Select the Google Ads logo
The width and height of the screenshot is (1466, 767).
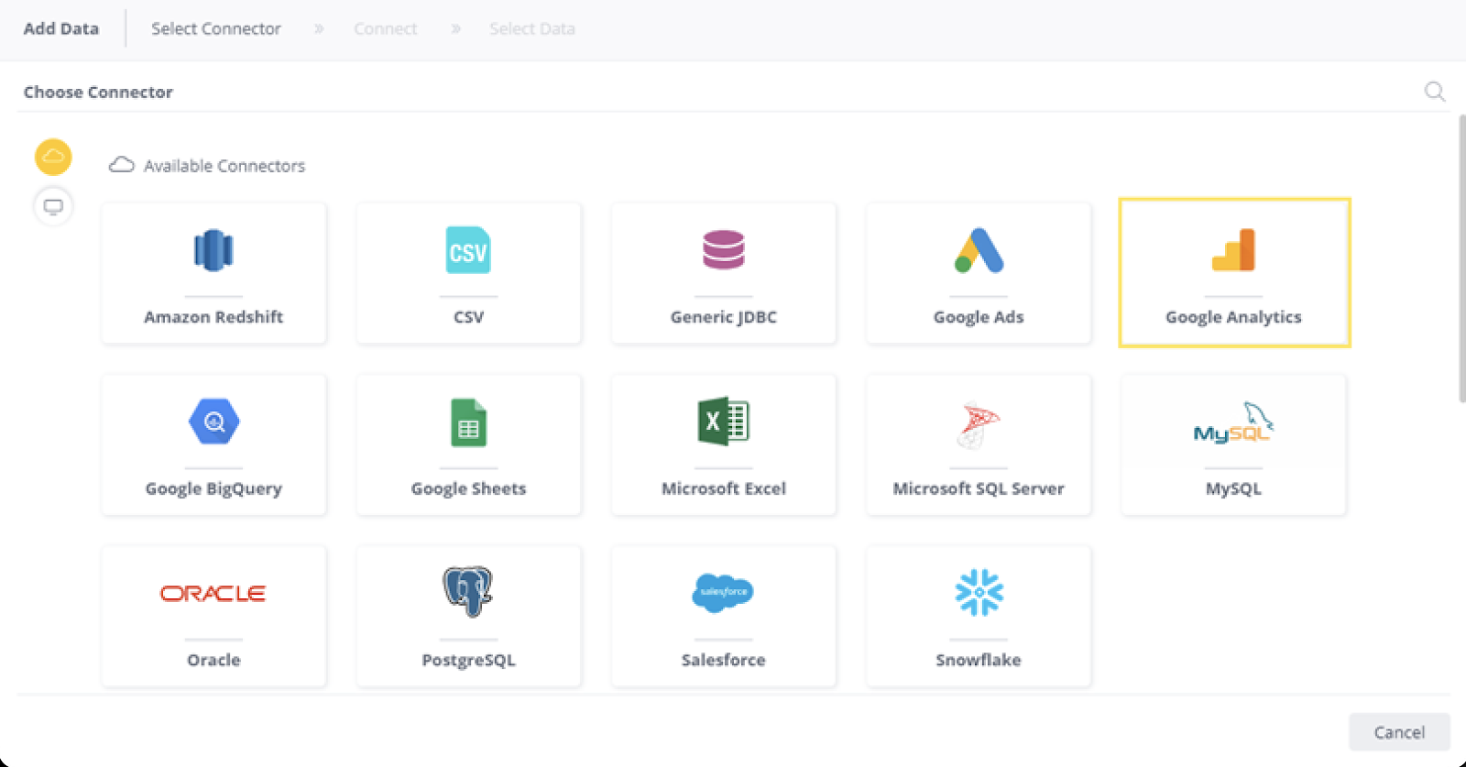click(x=979, y=250)
